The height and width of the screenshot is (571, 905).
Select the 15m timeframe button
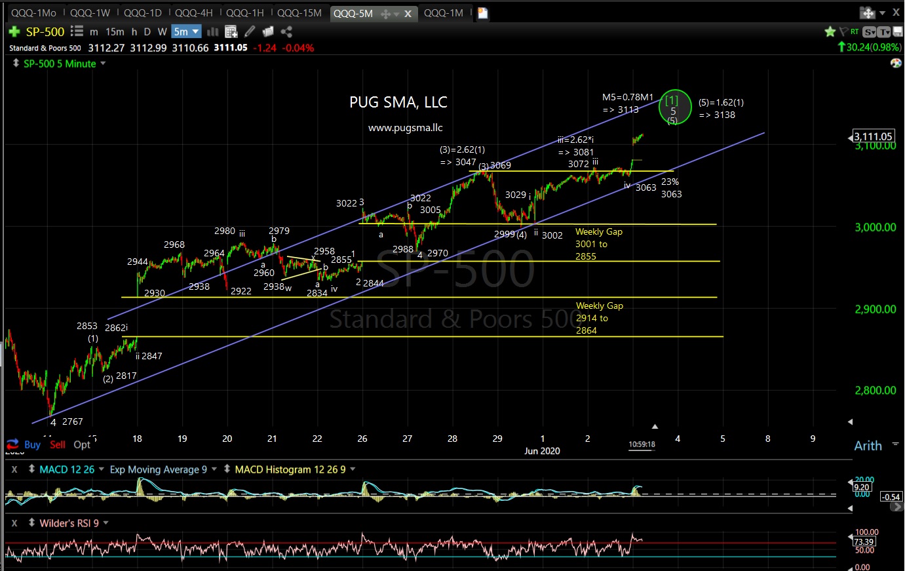tap(115, 31)
